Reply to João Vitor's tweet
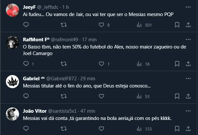198x135 pixels. coord(26,129)
